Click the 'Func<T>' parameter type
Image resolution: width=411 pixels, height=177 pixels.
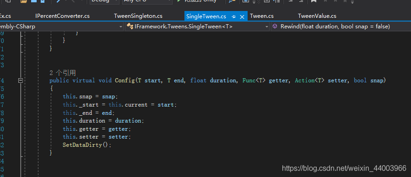click(x=254, y=80)
